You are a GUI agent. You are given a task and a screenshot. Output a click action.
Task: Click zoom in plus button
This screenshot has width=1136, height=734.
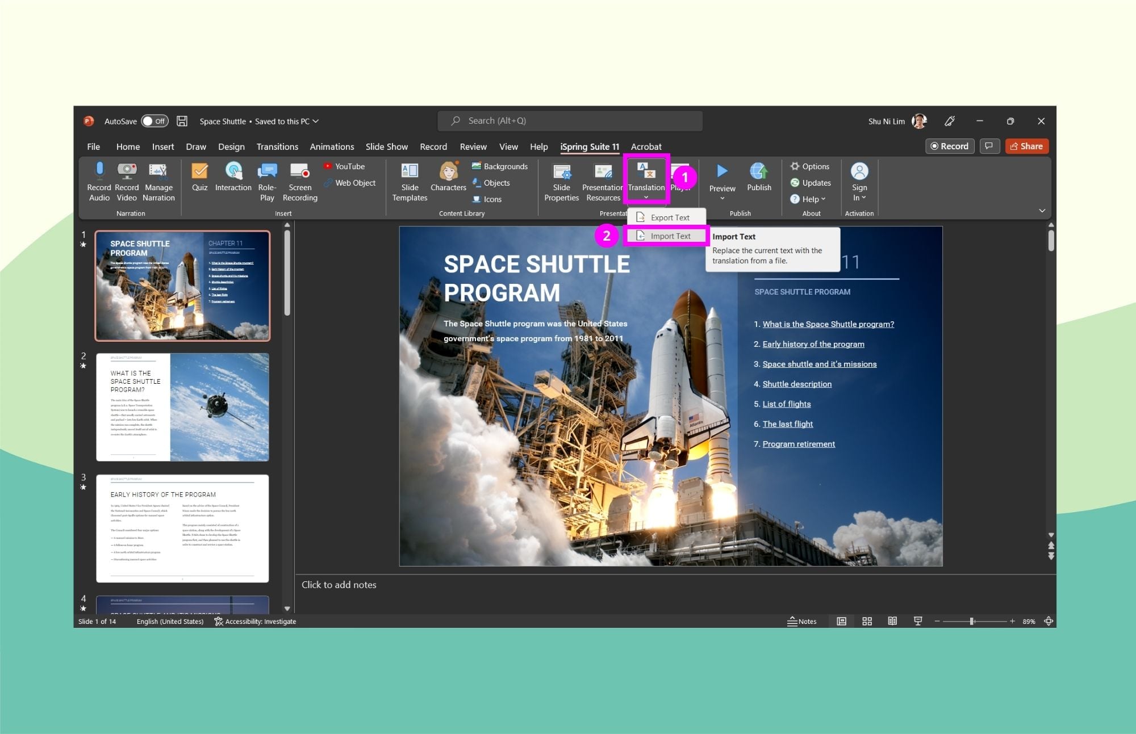(1012, 622)
